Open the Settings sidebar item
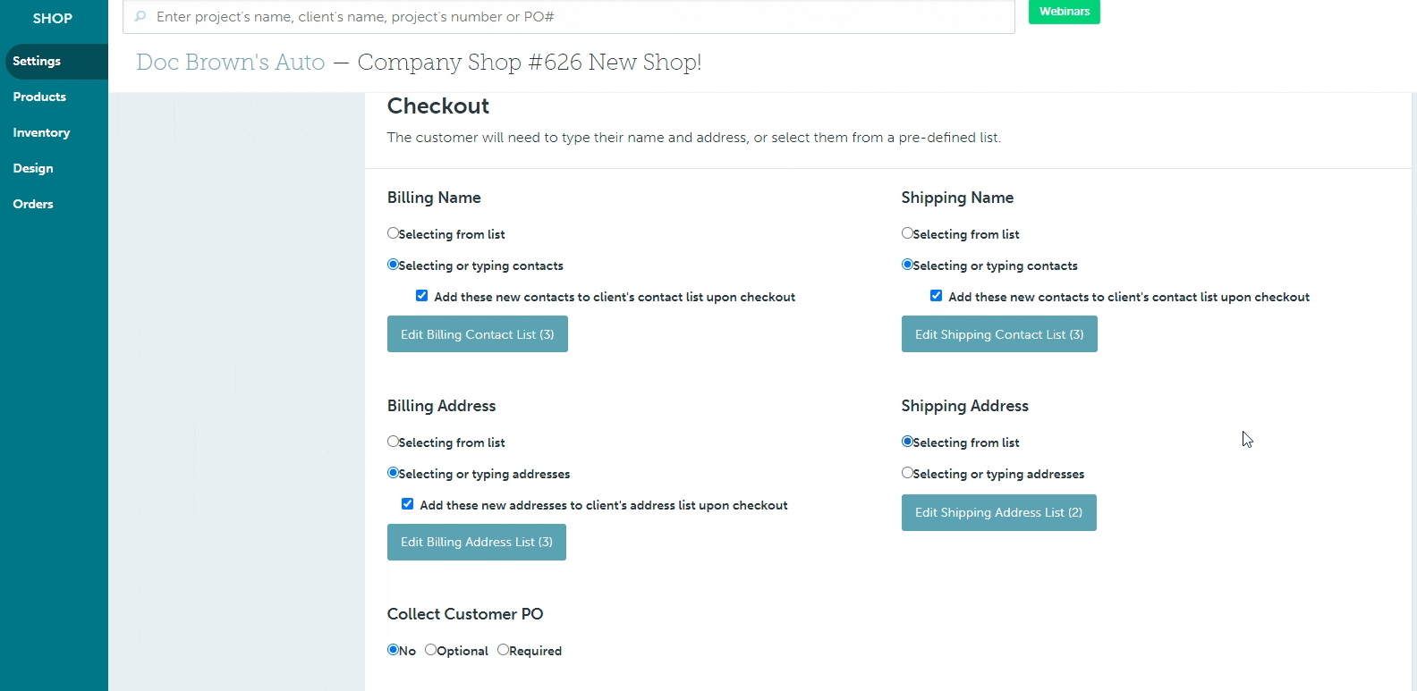Viewport: 1417px width, 691px height. pyautogui.click(x=37, y=61)
